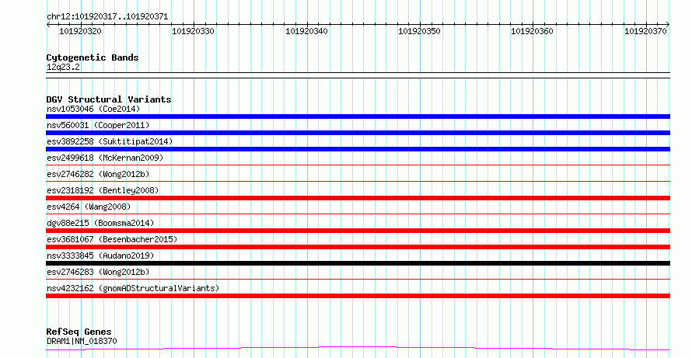Click ruler position 101920320
Image resolution: width=692 pixels, height=358 pixels.
coord(80,31)
